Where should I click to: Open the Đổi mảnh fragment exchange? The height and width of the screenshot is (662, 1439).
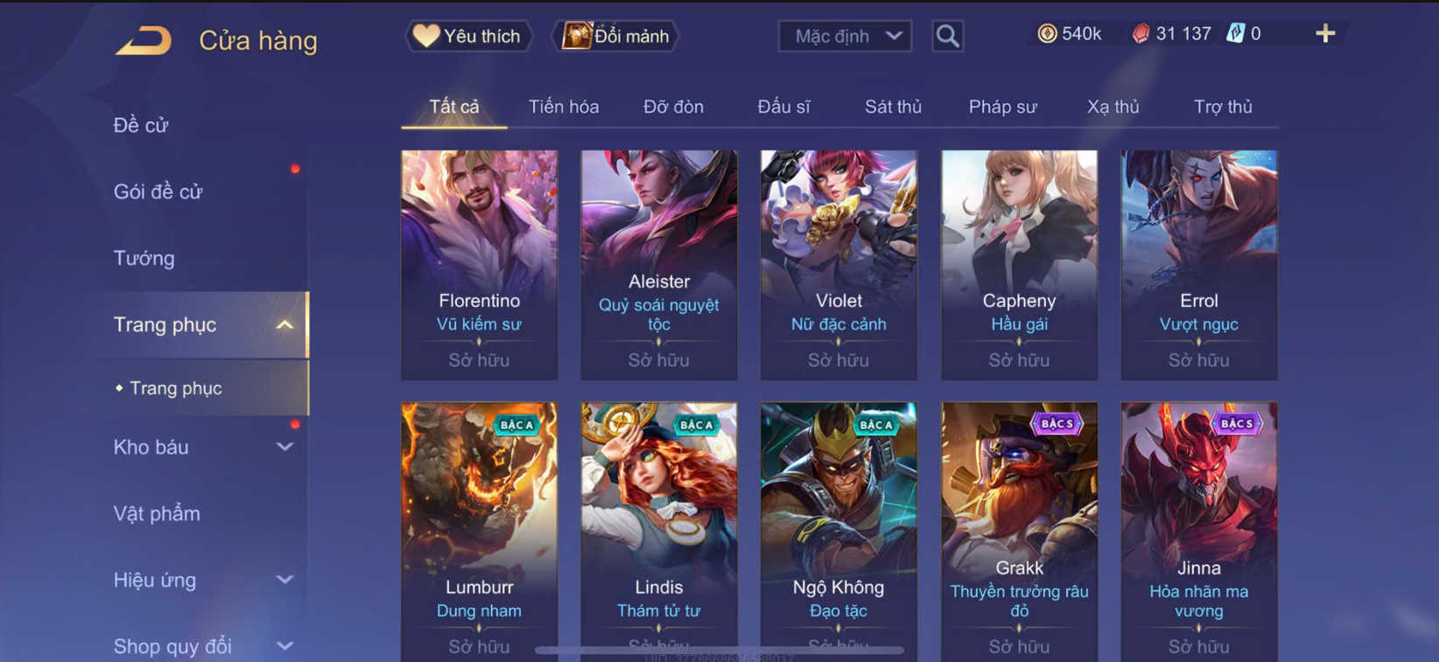point(616,36)
